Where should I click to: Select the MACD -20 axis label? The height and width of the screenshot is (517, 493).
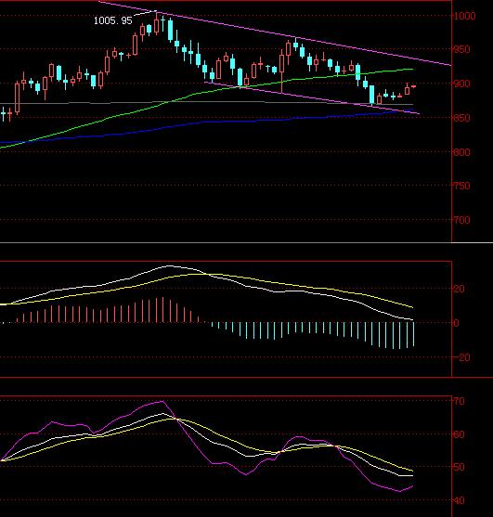[x=461, y=357]
